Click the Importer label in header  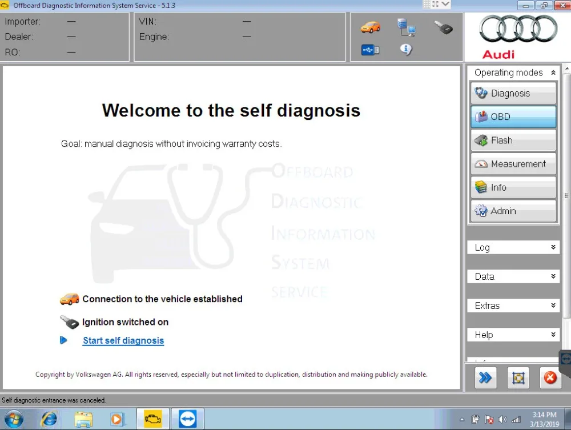(23, 22)
